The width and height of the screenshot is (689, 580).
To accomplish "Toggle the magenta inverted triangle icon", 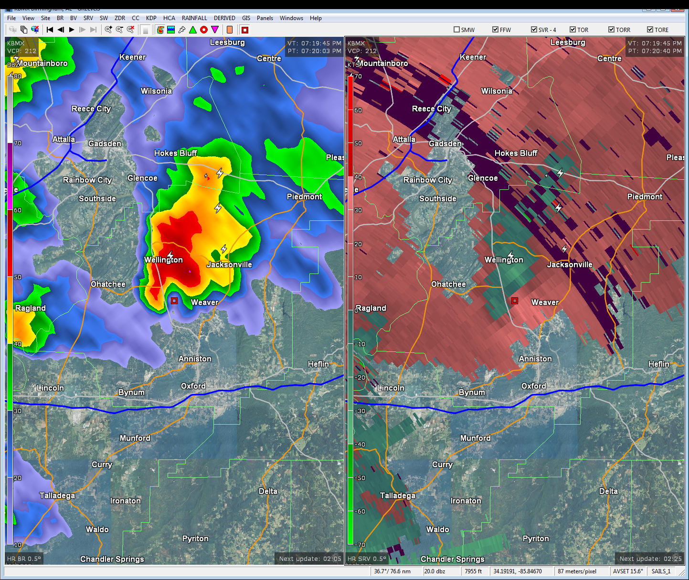I will pyautogui.click(x=215, y=30).
